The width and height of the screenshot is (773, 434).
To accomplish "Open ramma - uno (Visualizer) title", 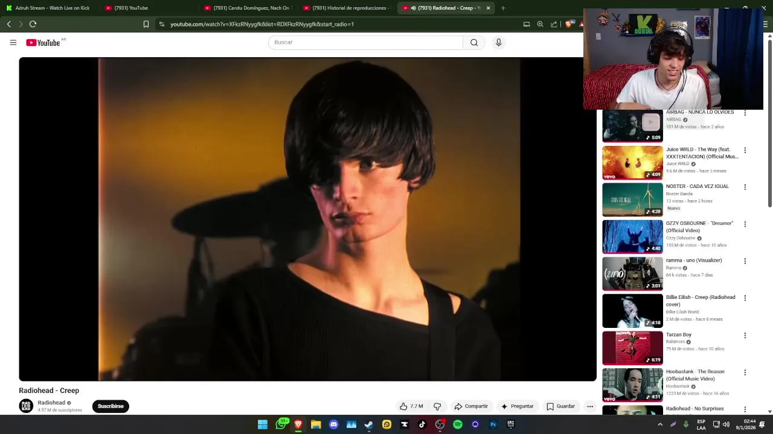I will pos(694,260).
